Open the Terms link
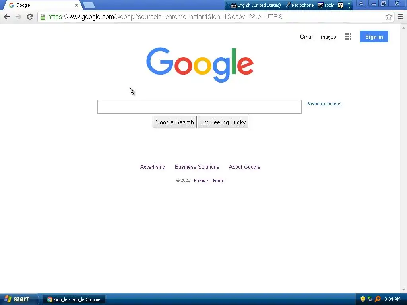Viewport: 407px width, 305px height. pyautogui.click(x=218, y=181)
